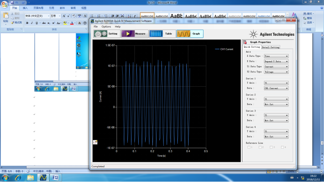
Task: Check Reference Line 2 box
Action: click(260, 147)
